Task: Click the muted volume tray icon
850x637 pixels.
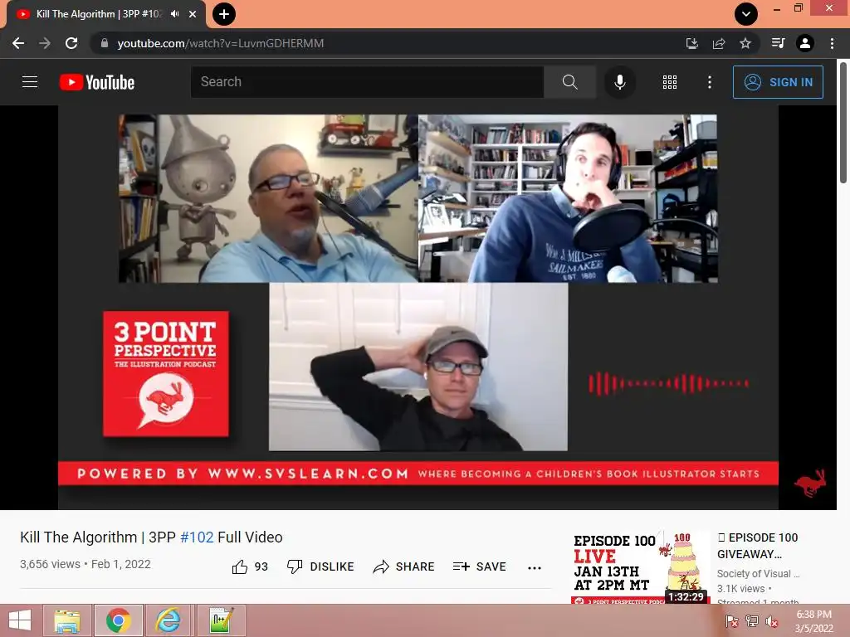Action: 772,621
